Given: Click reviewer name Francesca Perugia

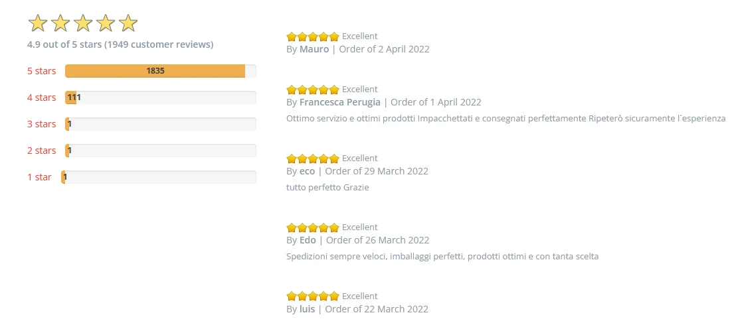Looking at the screenshot, I should tap(340, 102).
